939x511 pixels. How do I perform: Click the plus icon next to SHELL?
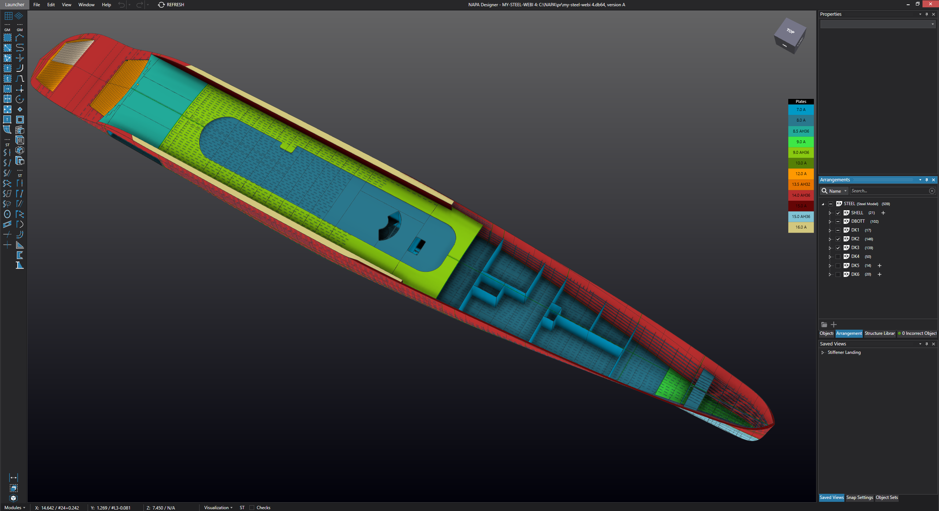883,213
